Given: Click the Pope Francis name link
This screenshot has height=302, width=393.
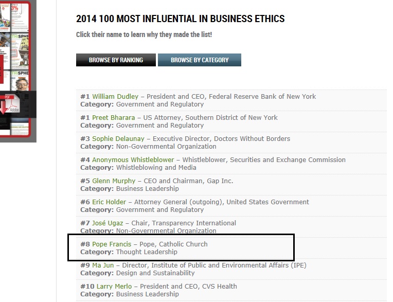Looking at the screenshot, I should coord(113,244).
